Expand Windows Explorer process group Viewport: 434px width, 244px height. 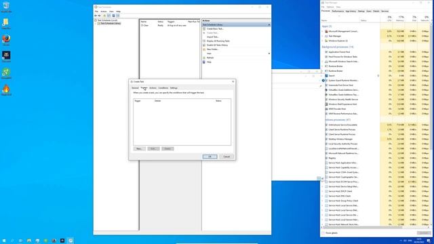click(323, 41)
